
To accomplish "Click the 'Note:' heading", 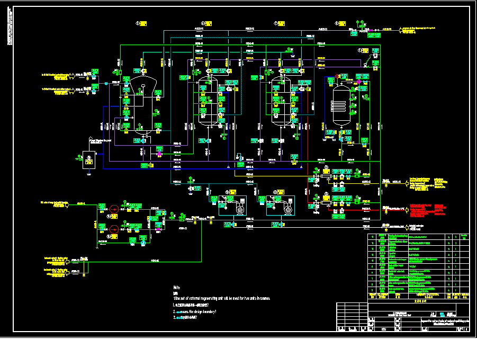I will point(177,287).
